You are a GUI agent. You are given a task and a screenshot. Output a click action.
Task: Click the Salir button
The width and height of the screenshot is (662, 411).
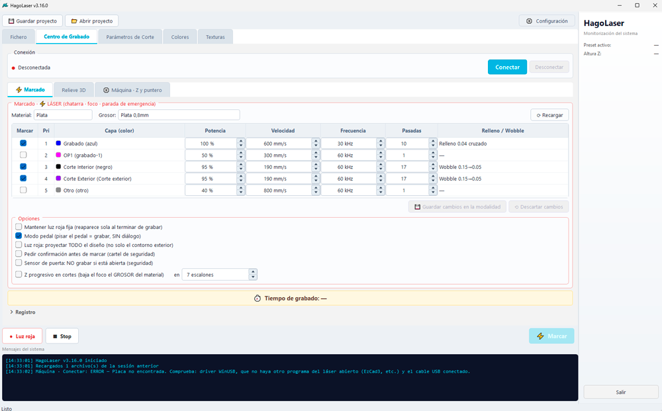coord(620,392)
